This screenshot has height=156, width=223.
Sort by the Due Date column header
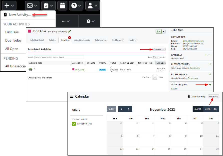(91, 63)
